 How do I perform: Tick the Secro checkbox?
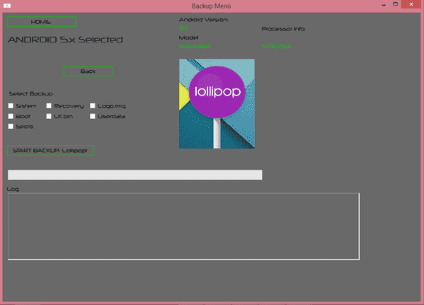pyautogui.click(x=11, y=126)
